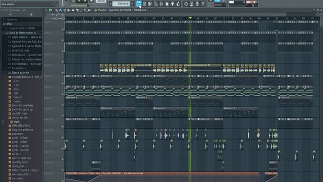Select the bottle hit slowdown sample
The height and width of the screenshot is (182, 323).
[x=22, y=105]
